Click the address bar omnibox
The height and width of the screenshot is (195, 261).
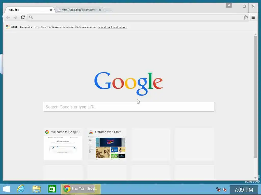138,18
